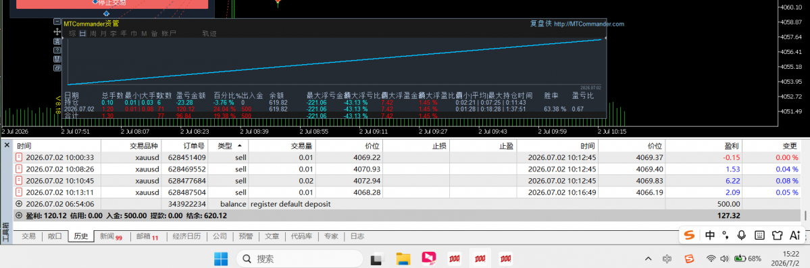This screenshot has width=810, height=268.
Task: Open the MTCommander.com link
Action: pyautogui.click(x=588, y=24)
